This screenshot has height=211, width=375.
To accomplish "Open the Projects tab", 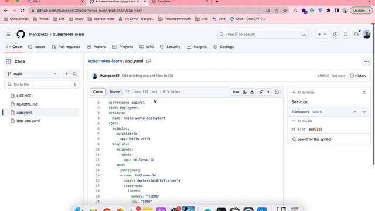I will coord(123,47).
